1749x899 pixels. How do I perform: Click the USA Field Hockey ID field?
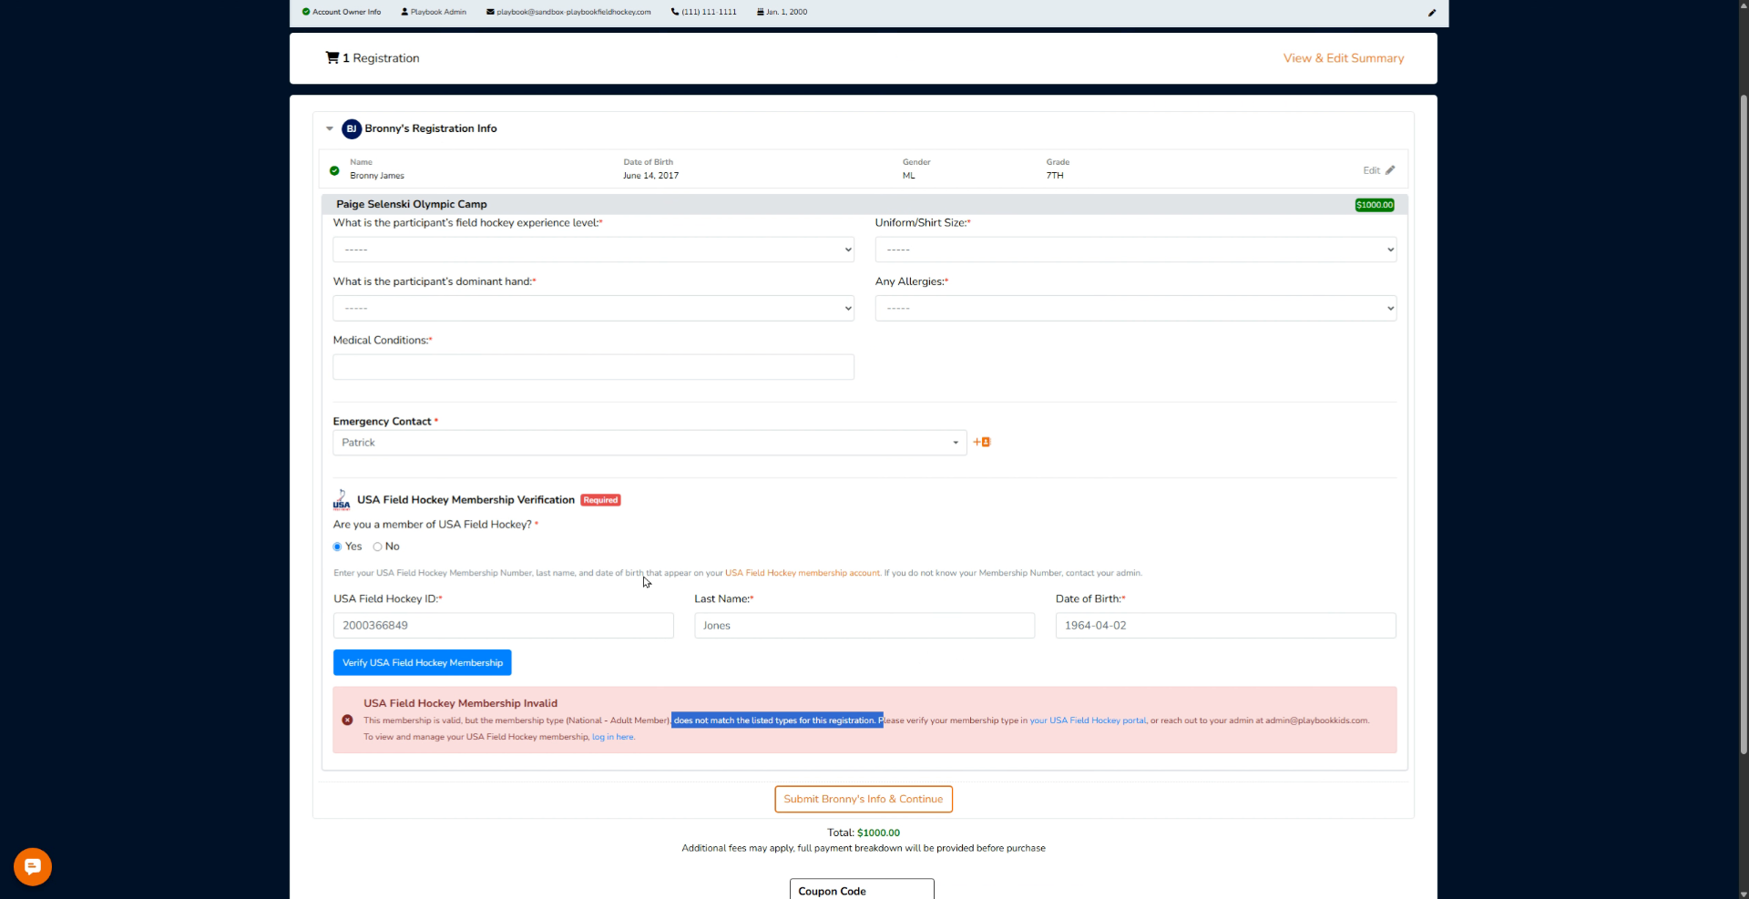click(504, 626)
